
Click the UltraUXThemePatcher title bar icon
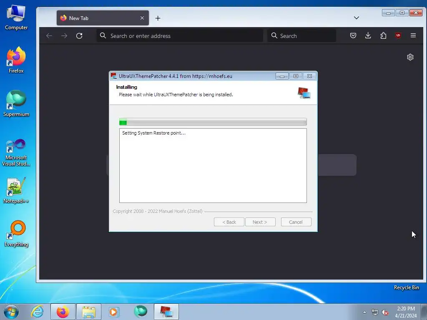tap(113, 76)
